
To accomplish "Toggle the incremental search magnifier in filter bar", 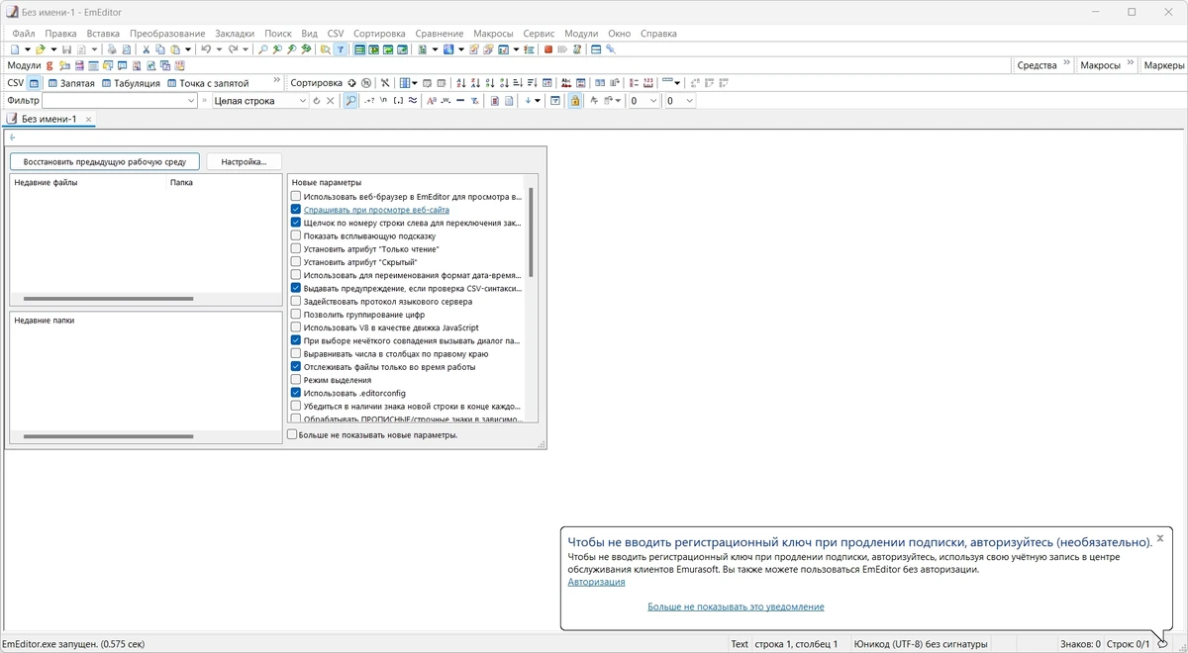I will point(350,101).
